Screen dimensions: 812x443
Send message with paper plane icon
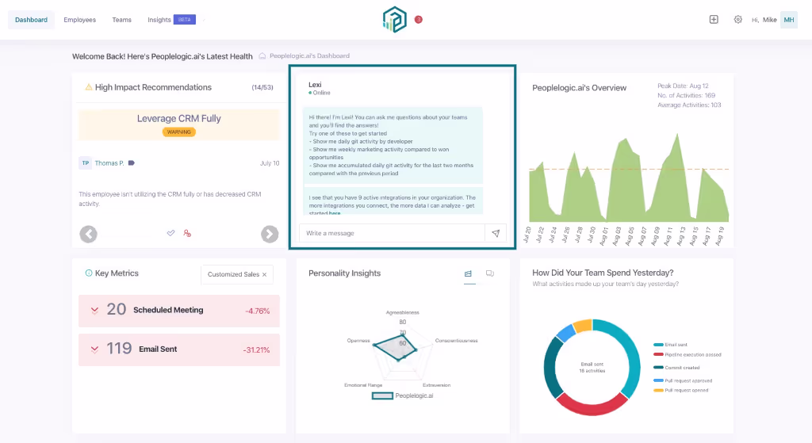[x=496, y=233]
